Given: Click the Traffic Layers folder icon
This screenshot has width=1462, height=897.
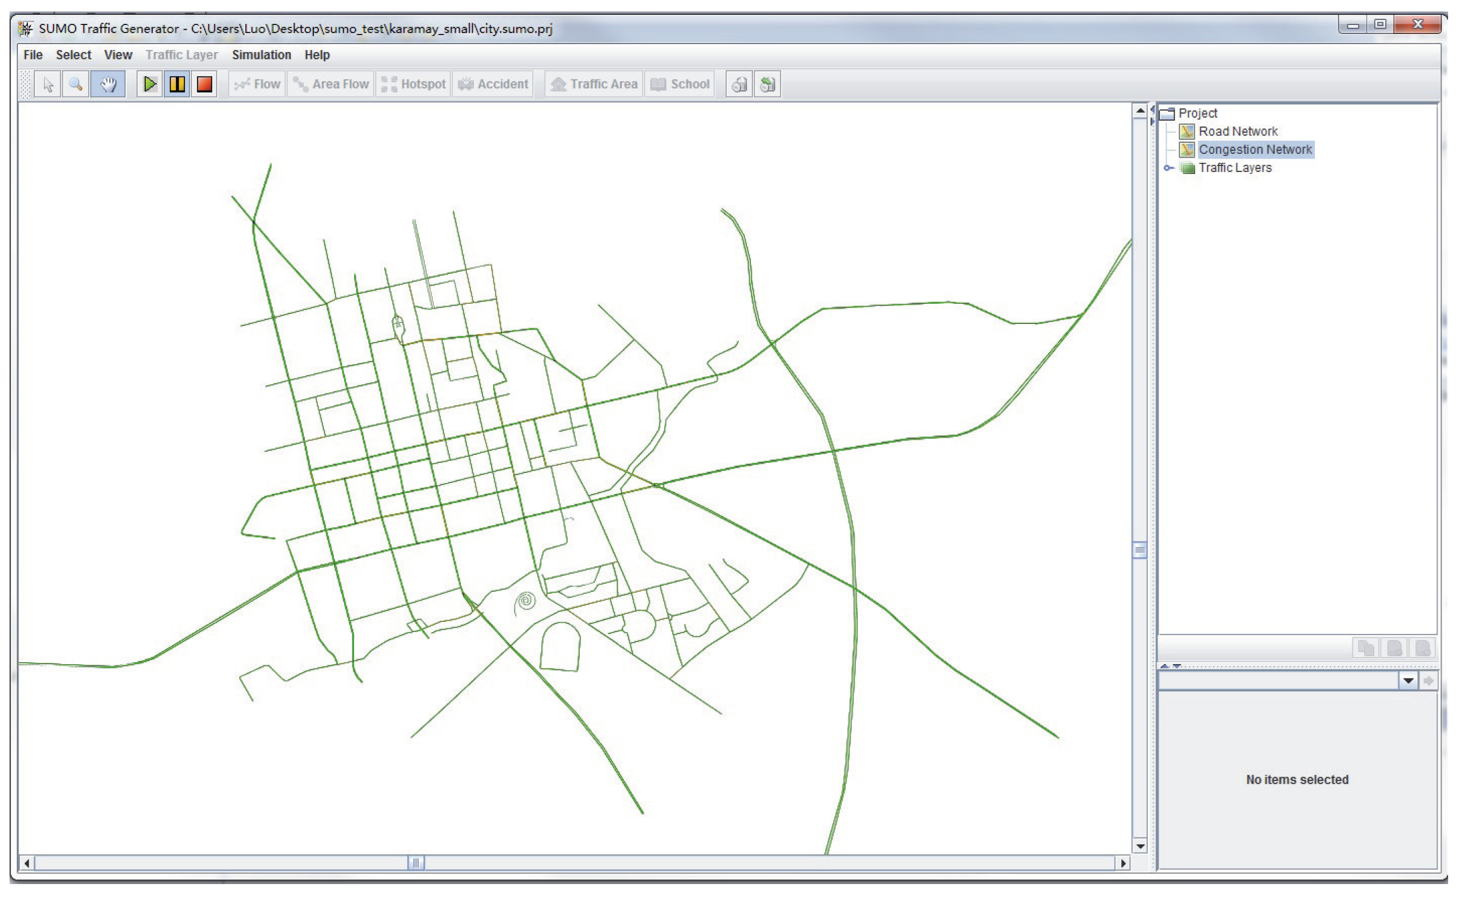Looking at the screenshot, I should tap(1187, 169).
